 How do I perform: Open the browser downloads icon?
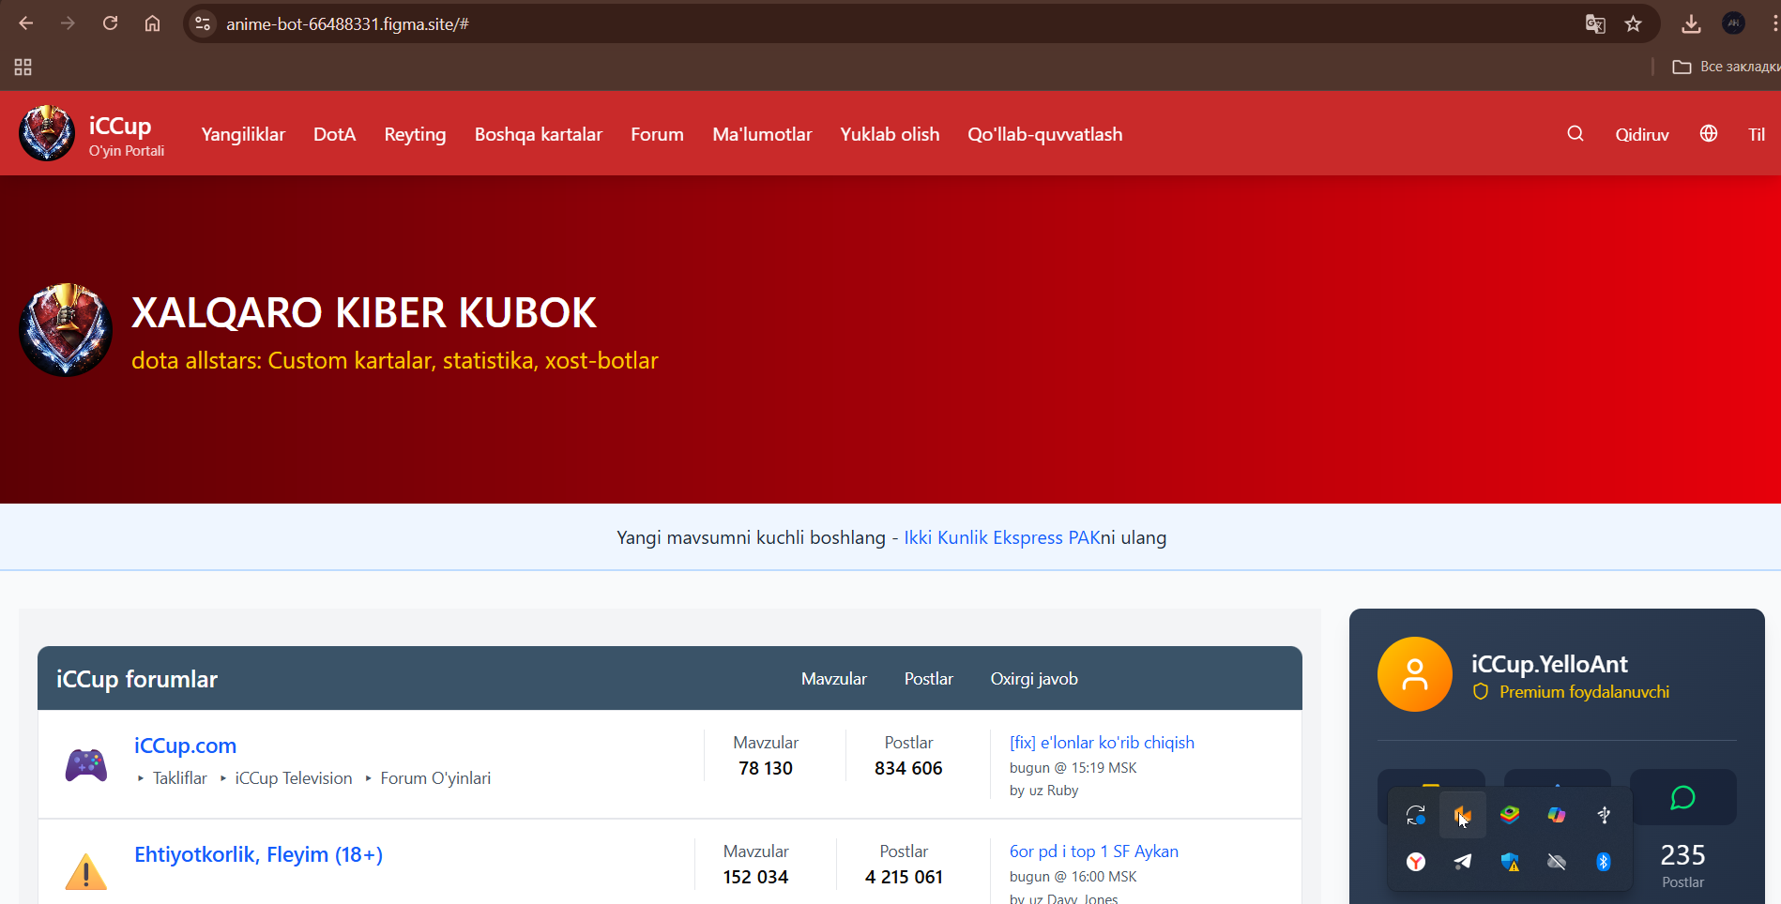1691,24
